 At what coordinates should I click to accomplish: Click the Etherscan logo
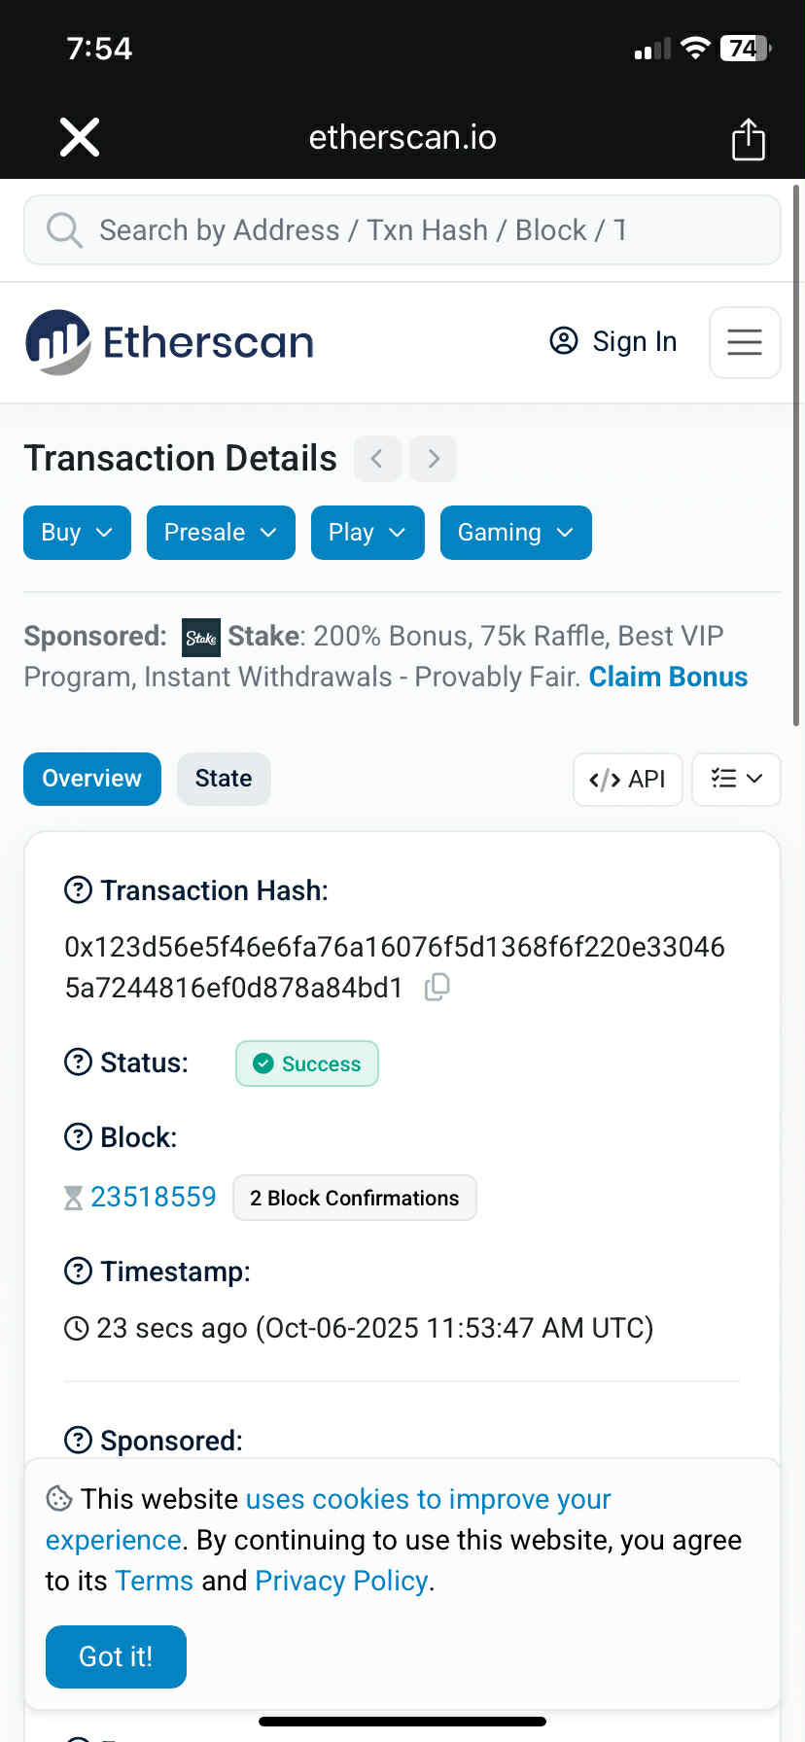coord(170,342)
